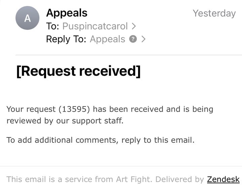Click the 'reply to this email' sentence
The height and width of the screenshot is (191, 242).
tap(158, 140)
